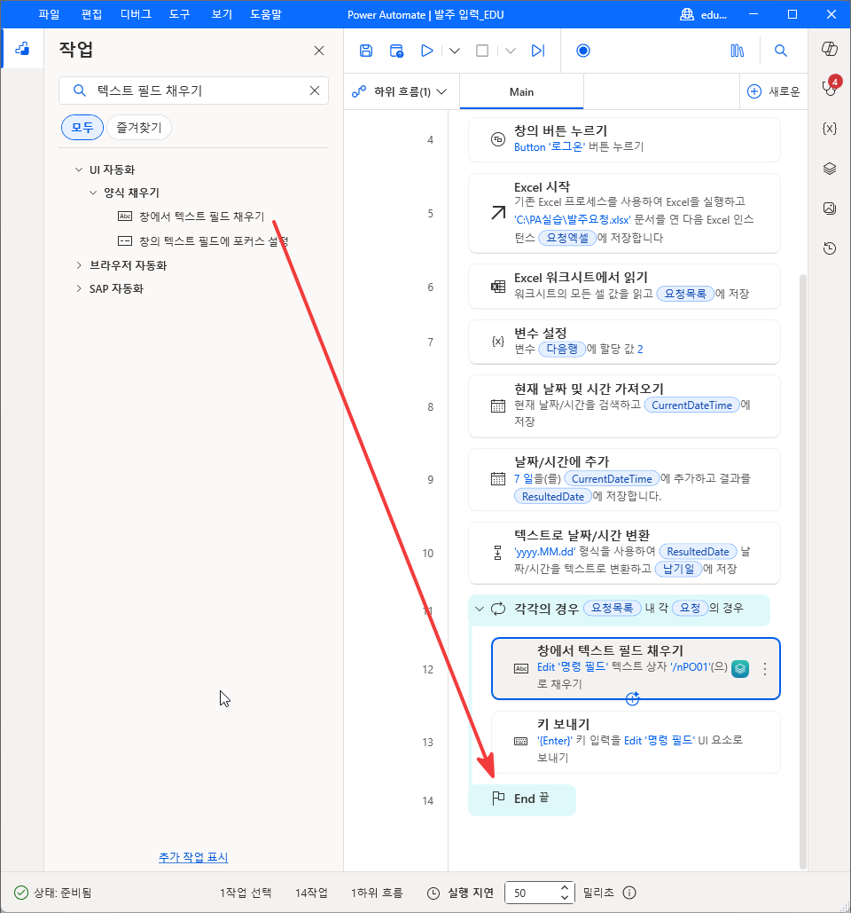Select 창의 텍스트 필드에 포커스 설정 action
851x913 pixels.
(x=204, y=240)
